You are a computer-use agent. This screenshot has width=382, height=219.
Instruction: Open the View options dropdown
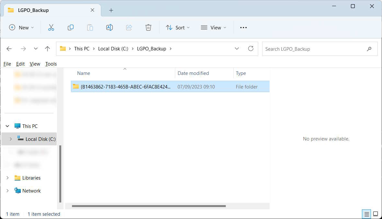213,27
